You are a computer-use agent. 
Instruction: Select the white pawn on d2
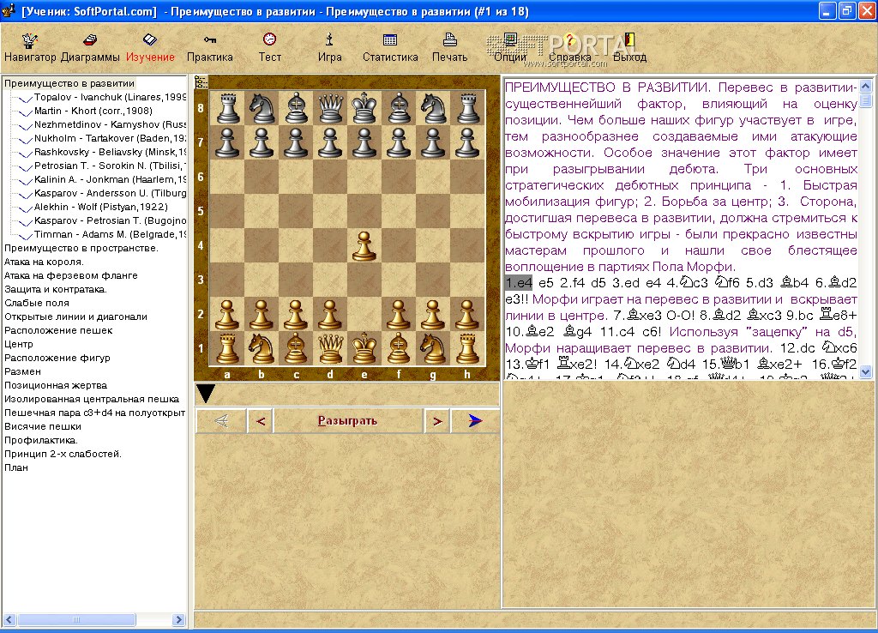330,314
